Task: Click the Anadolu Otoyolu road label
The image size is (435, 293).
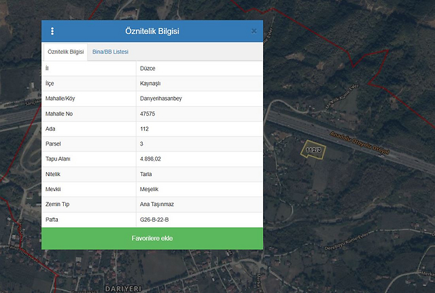Action: 360,143
